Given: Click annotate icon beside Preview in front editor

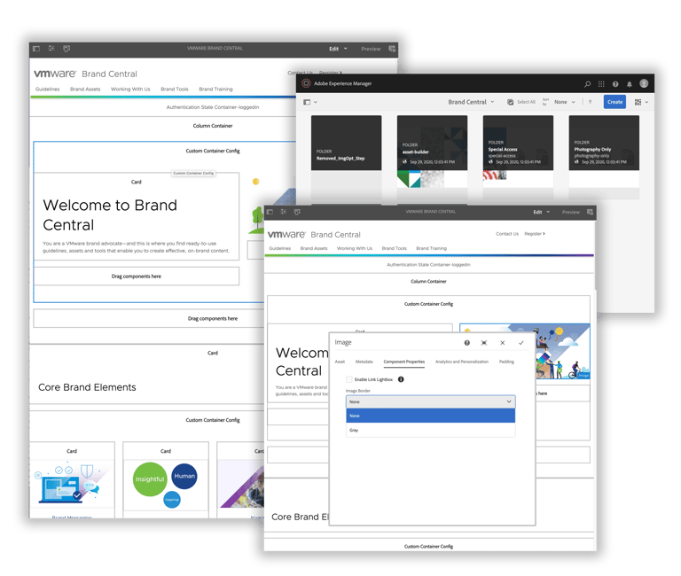Looking at the screenshot, I should pyautogui.click(x=590, y=212).
